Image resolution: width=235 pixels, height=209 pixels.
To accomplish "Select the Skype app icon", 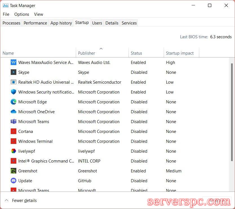I will coord(13,72).
